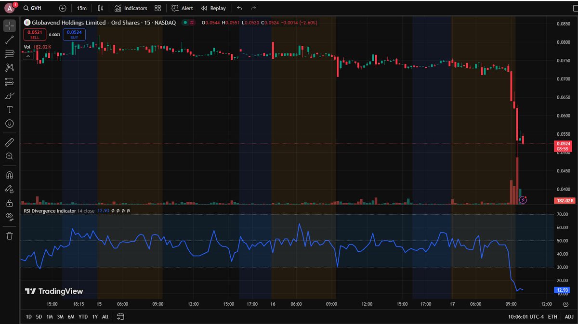Undo the last chart action
The width and height of the screenshot is (578, 324).
click(x=240, y=8)
